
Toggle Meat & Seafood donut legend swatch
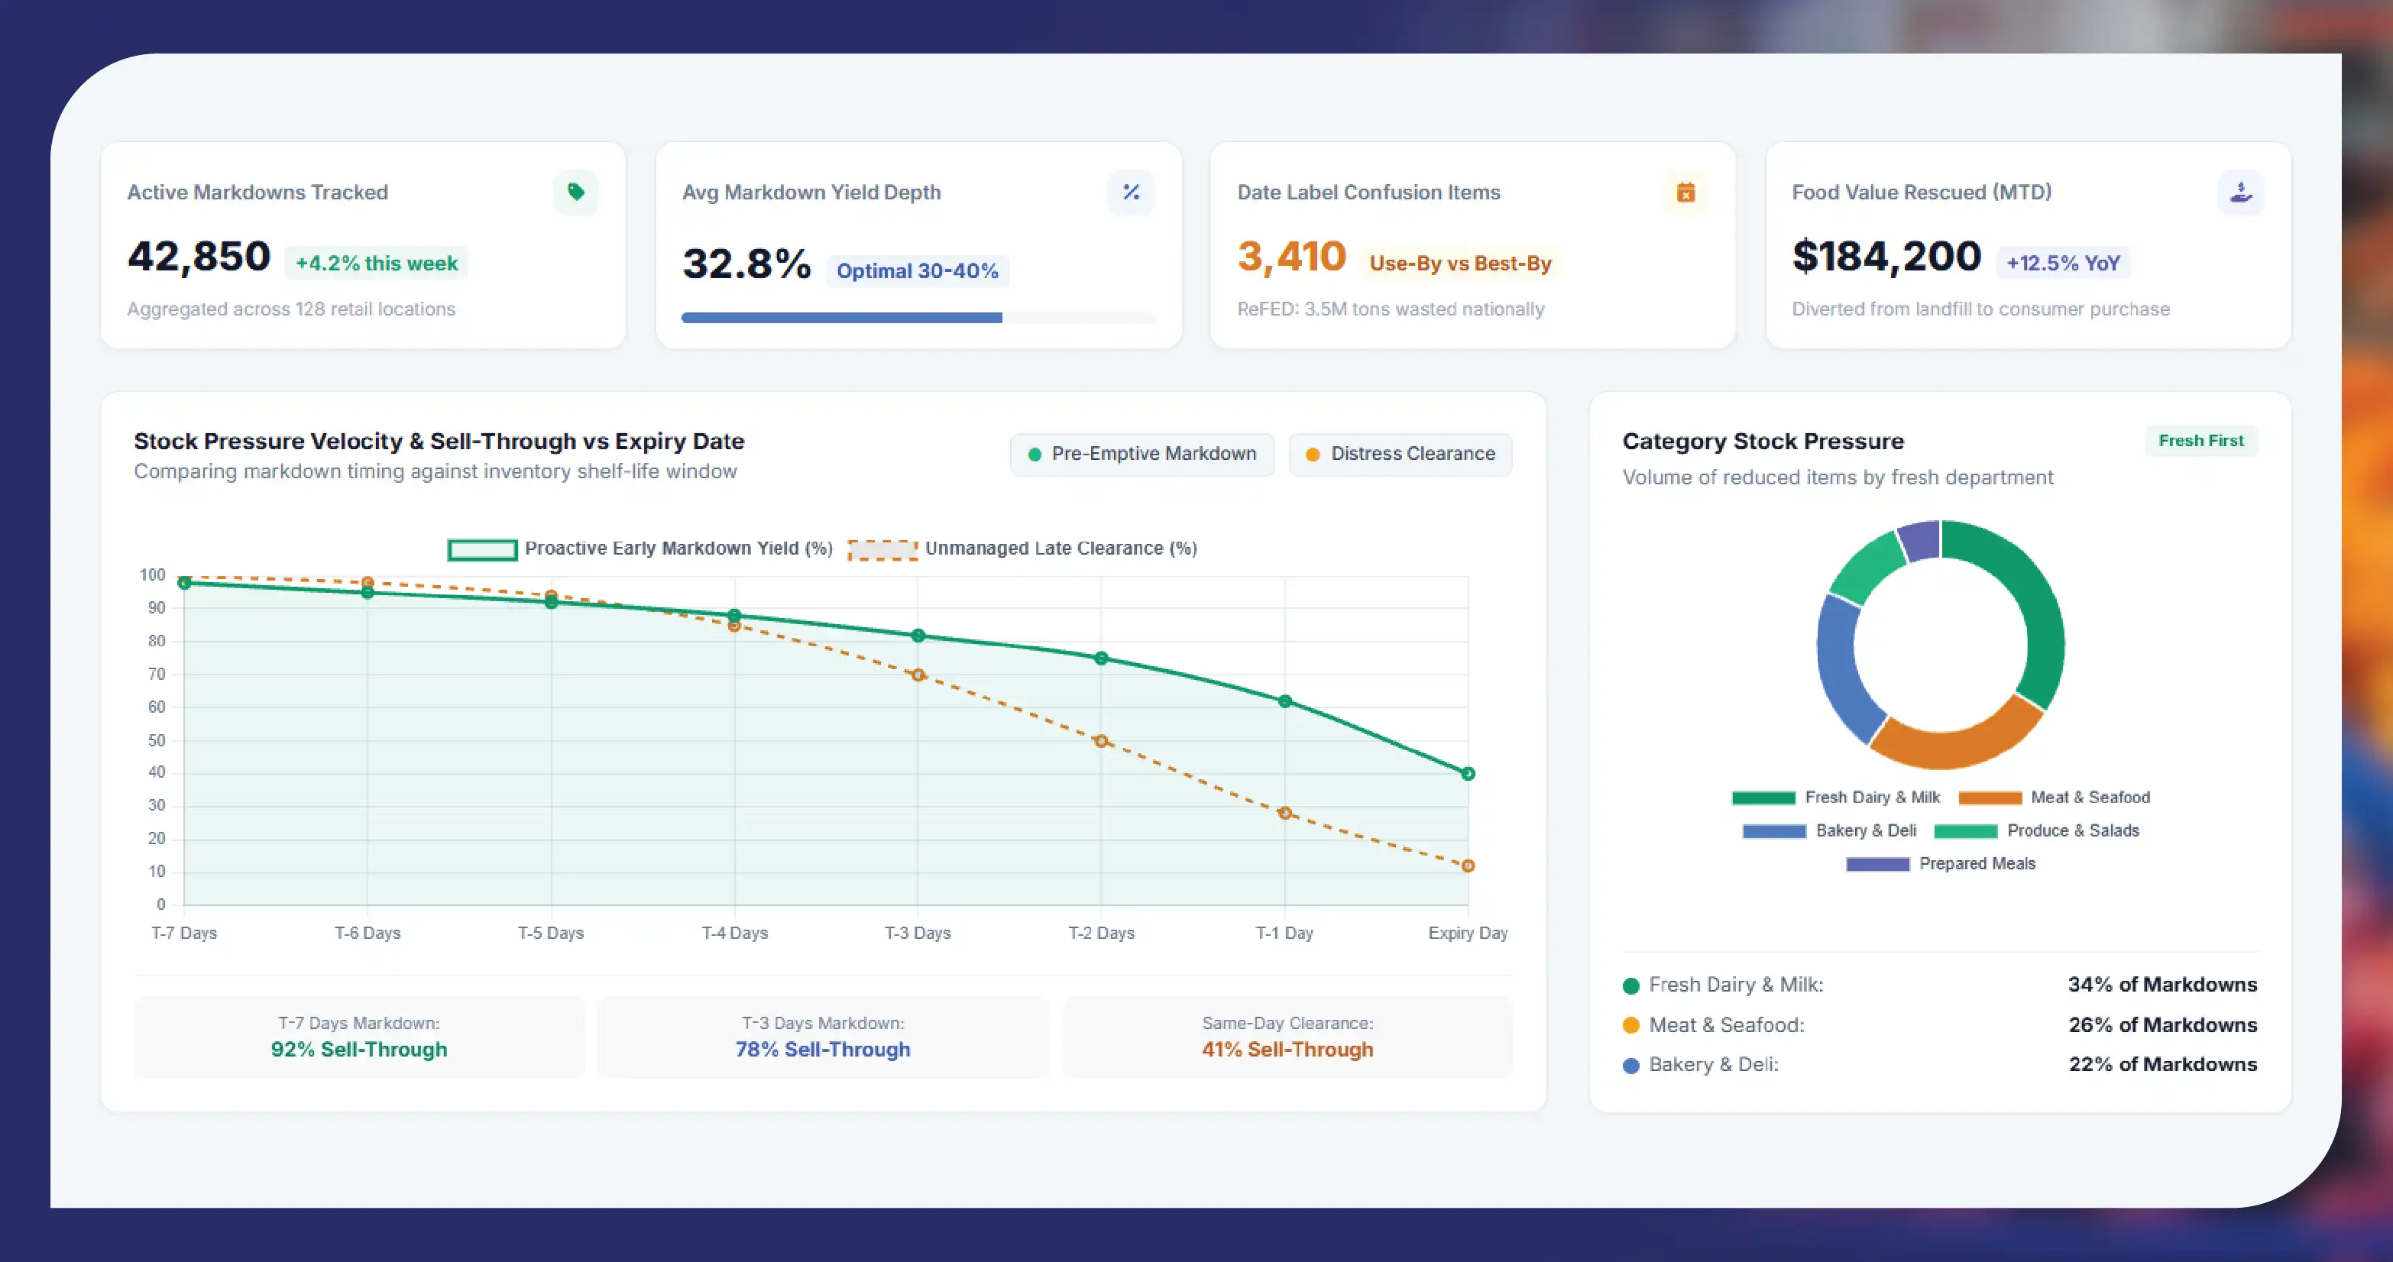point(1990,798)
